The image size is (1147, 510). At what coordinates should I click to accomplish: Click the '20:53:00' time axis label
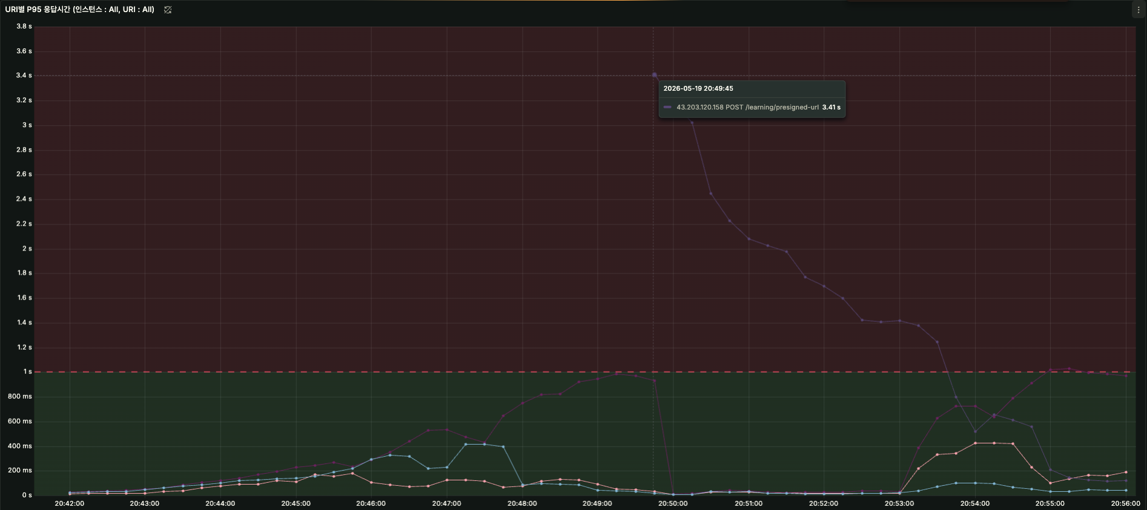pos(899,503)
